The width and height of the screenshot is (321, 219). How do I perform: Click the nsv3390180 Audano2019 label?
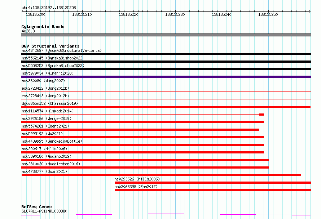click(47, 156)
